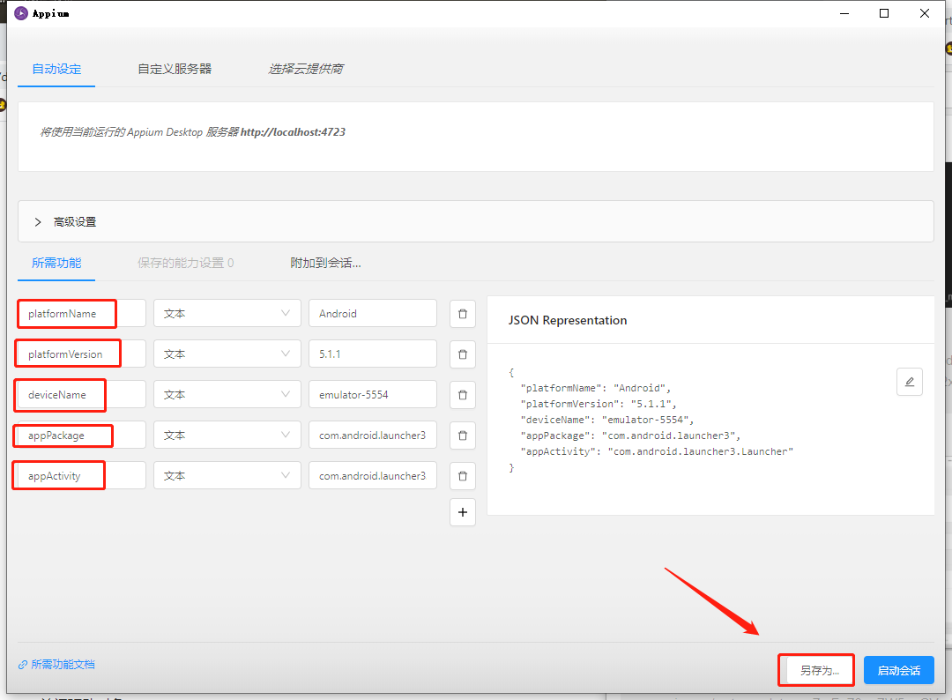The width and height of the screenshot is (952, 700).
Task: Click the appPackage com.android.launcher3 value field
Action: tap(373, 436)
